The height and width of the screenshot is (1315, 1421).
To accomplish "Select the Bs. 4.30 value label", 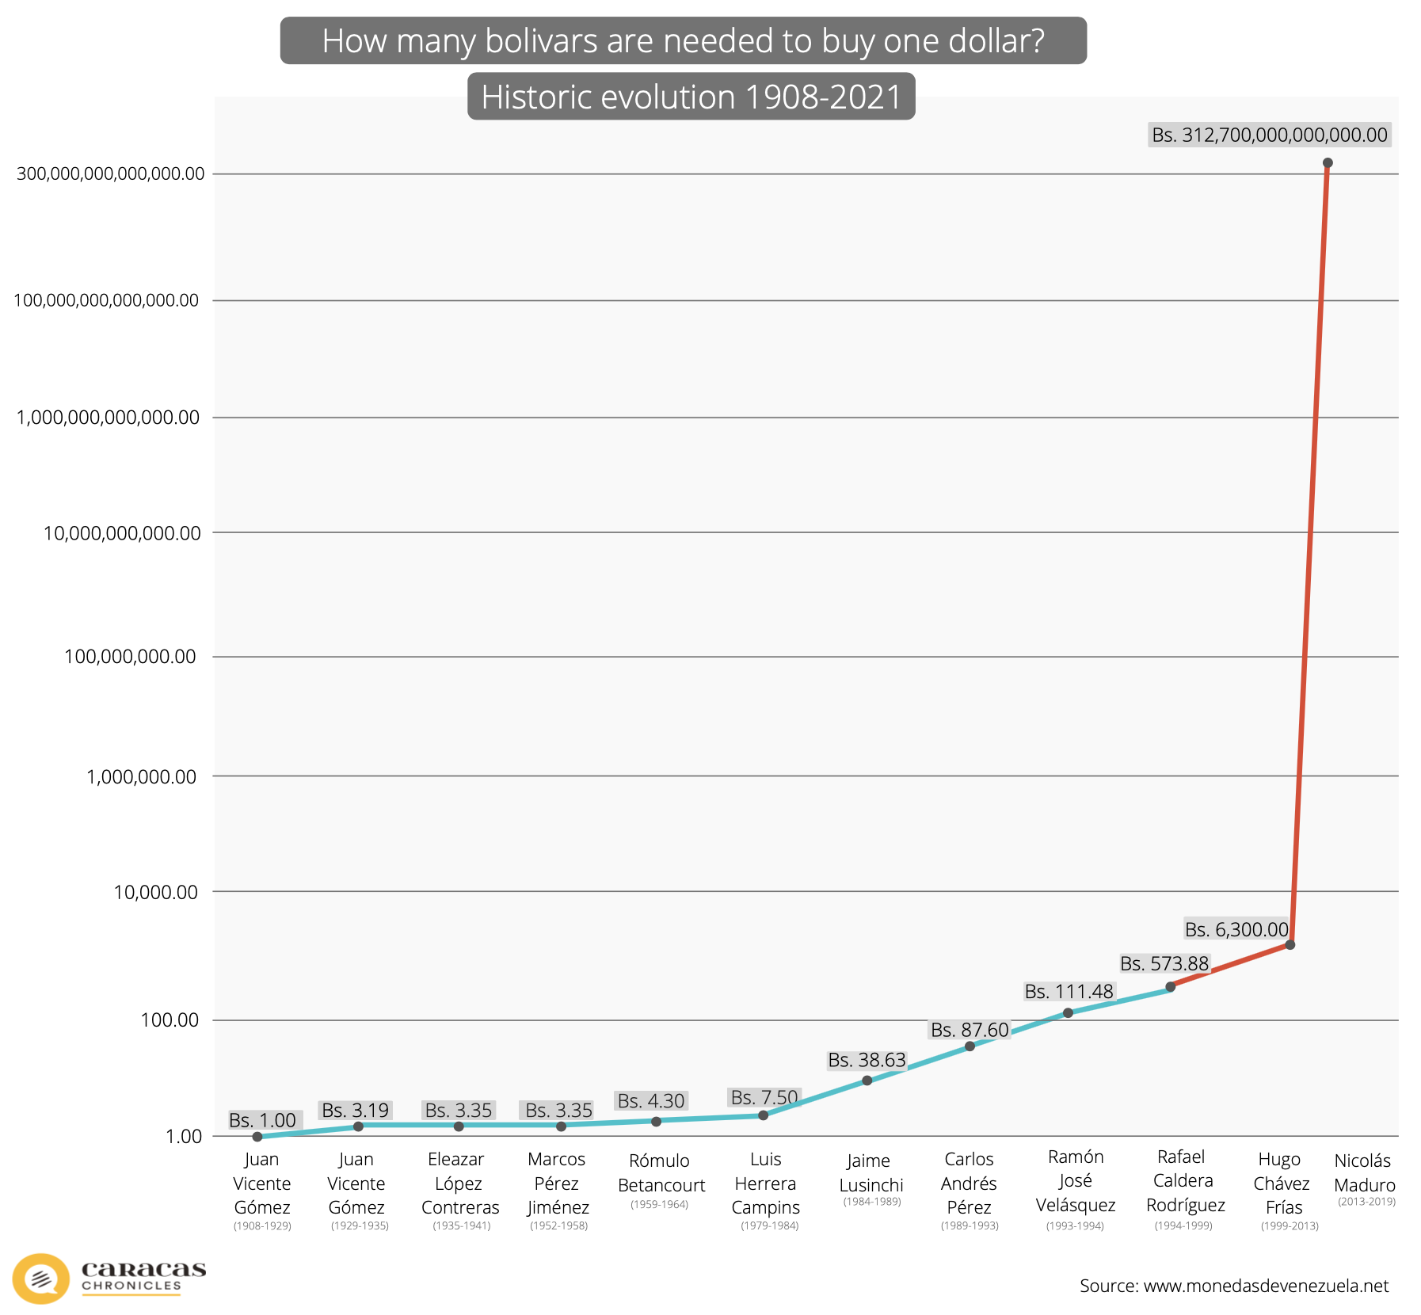I will point(651,1100).
